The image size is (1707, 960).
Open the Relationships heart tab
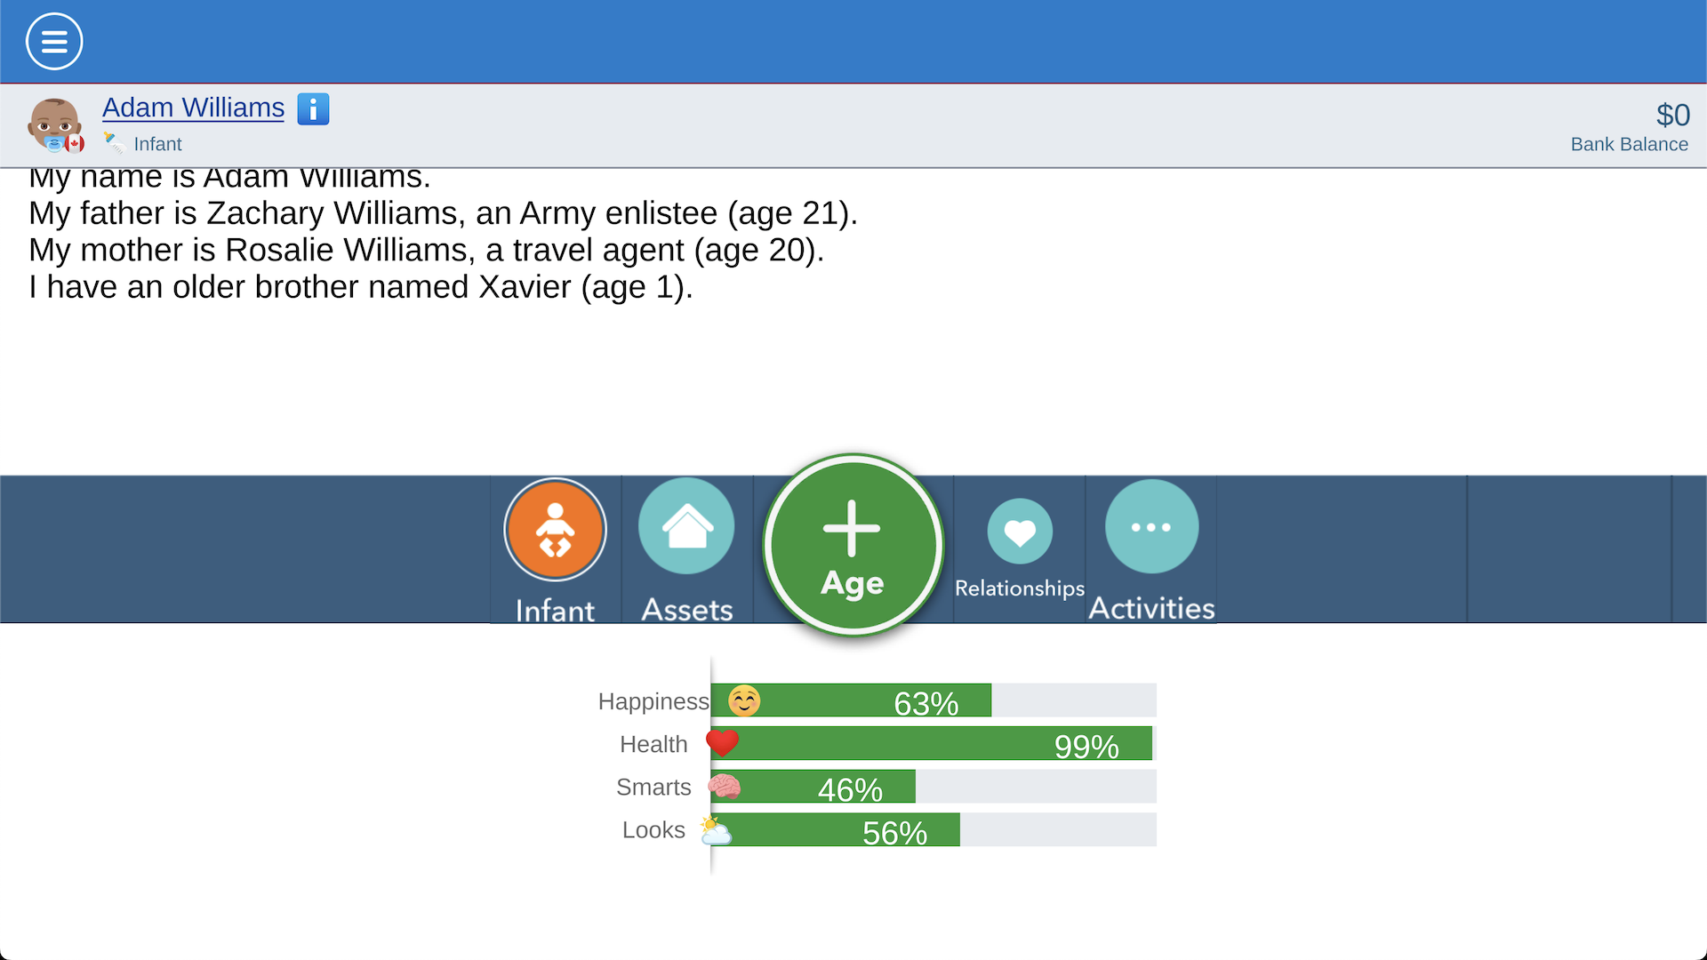(x=1020, y=549)
